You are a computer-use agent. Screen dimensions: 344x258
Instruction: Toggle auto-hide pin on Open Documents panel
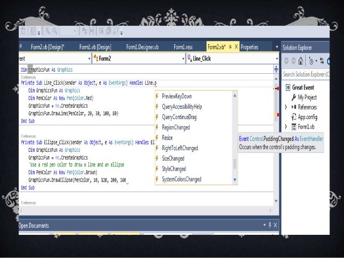tap(270, 225)
